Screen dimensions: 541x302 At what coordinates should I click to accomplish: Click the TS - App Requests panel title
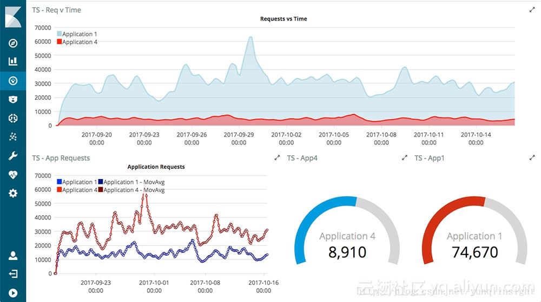pyautogui.click(x=61, y=158)
